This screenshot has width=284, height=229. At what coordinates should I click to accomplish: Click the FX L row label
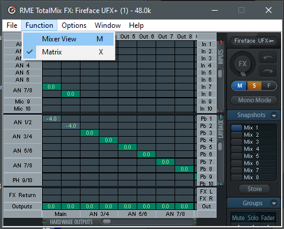(x=206, y=192)
